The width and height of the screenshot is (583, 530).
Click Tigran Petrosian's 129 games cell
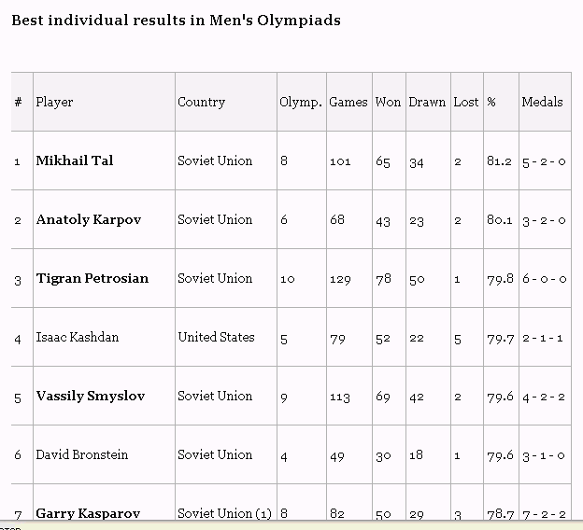tap(340, 279)
